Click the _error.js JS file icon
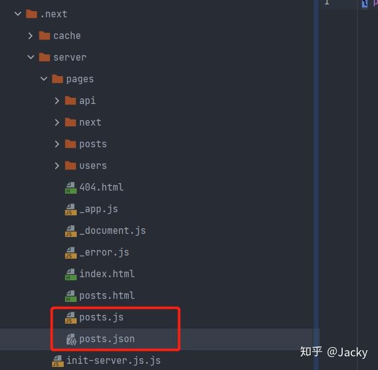Image resolution: width=378 pixels, height=370 pixels. (x=71, y=253)
